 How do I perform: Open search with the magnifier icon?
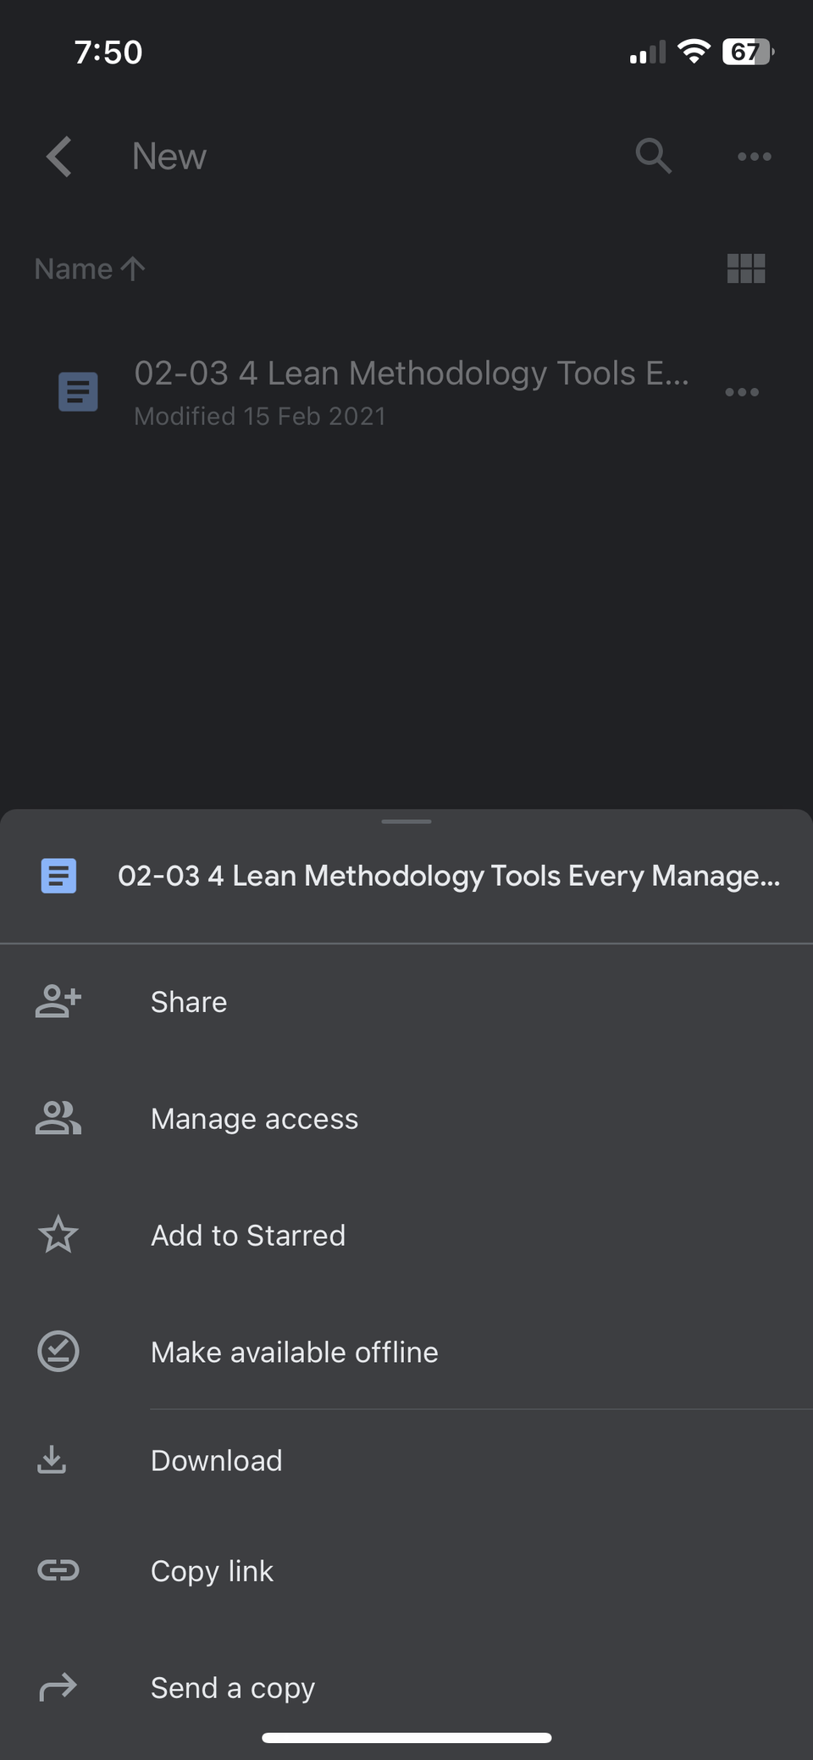pyautogui.click(x=653, y=157)
